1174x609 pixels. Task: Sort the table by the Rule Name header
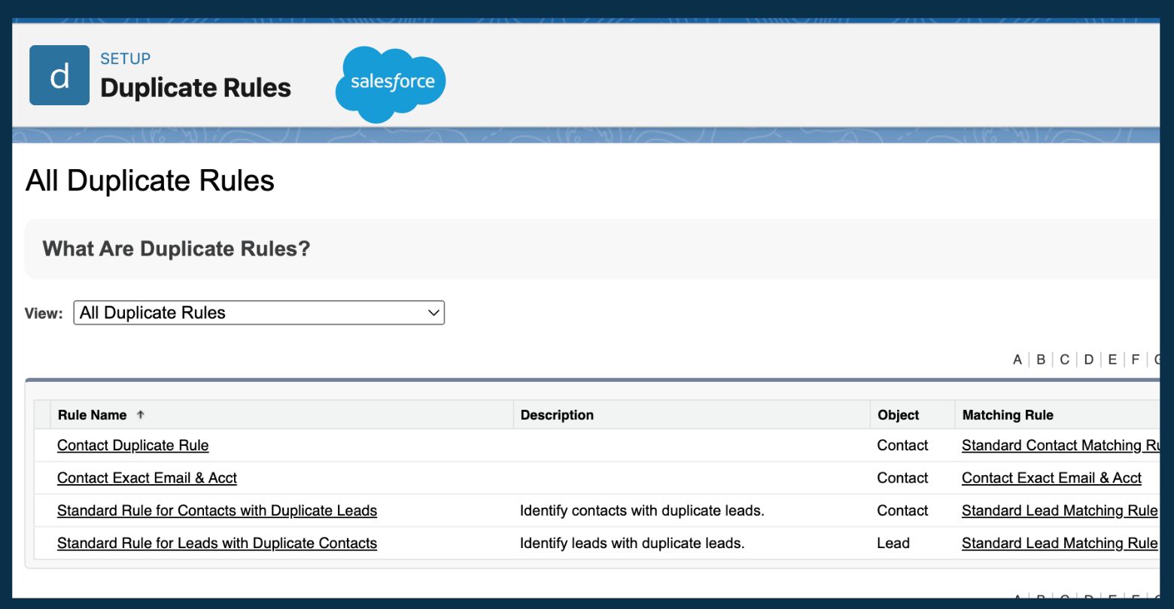click(93, 414)
